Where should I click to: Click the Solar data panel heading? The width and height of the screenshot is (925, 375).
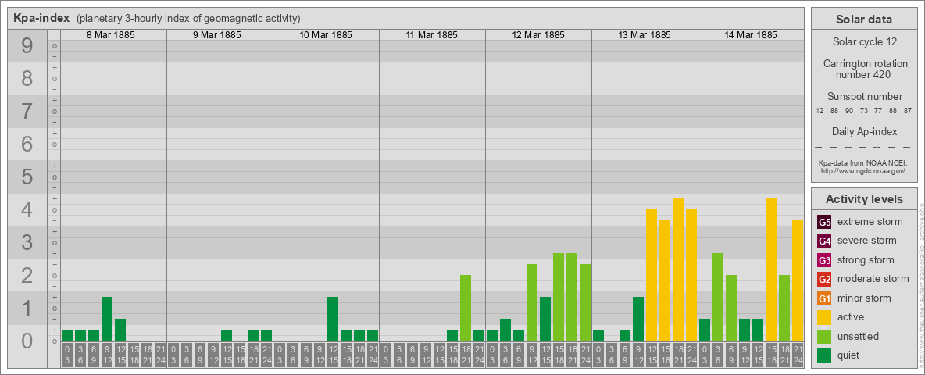click(x=863, y=20)
